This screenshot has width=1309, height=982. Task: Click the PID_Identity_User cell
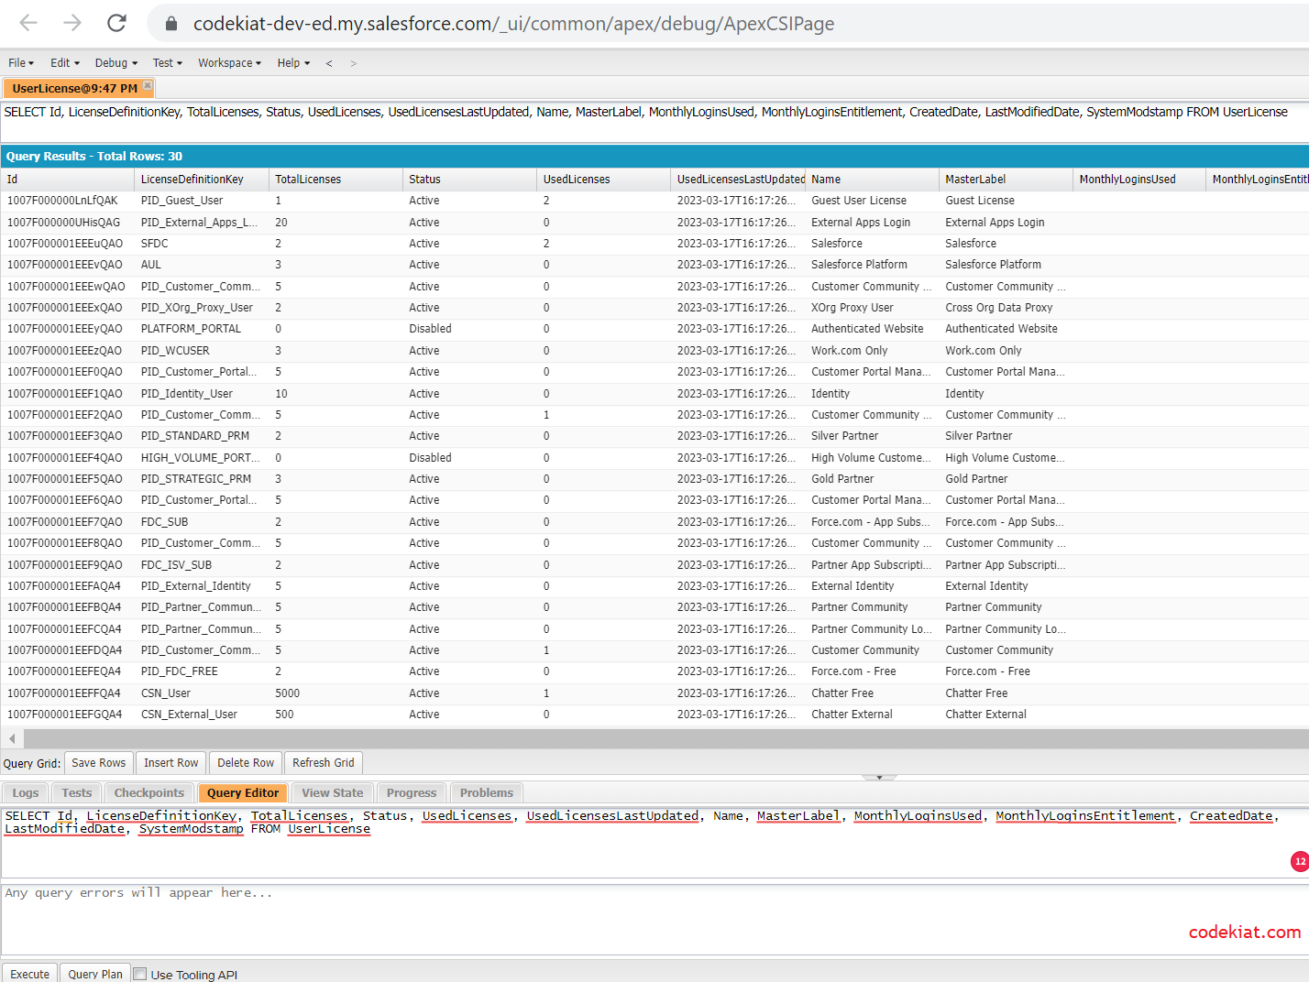coord(202,394)
